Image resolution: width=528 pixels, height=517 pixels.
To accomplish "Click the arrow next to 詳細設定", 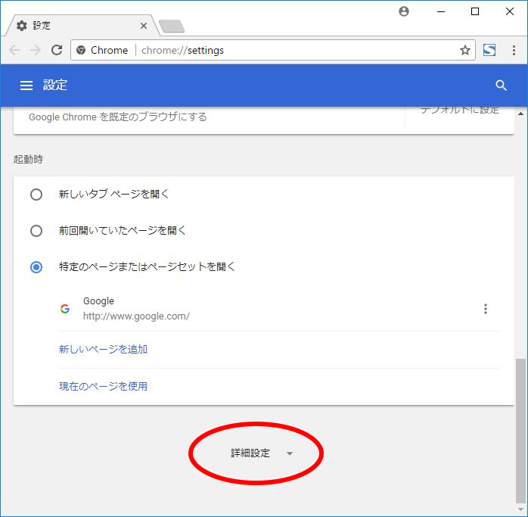I will coord(289,453).
